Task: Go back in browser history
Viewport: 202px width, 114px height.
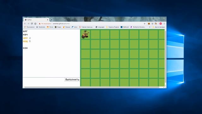Action: tap(25, 24)
